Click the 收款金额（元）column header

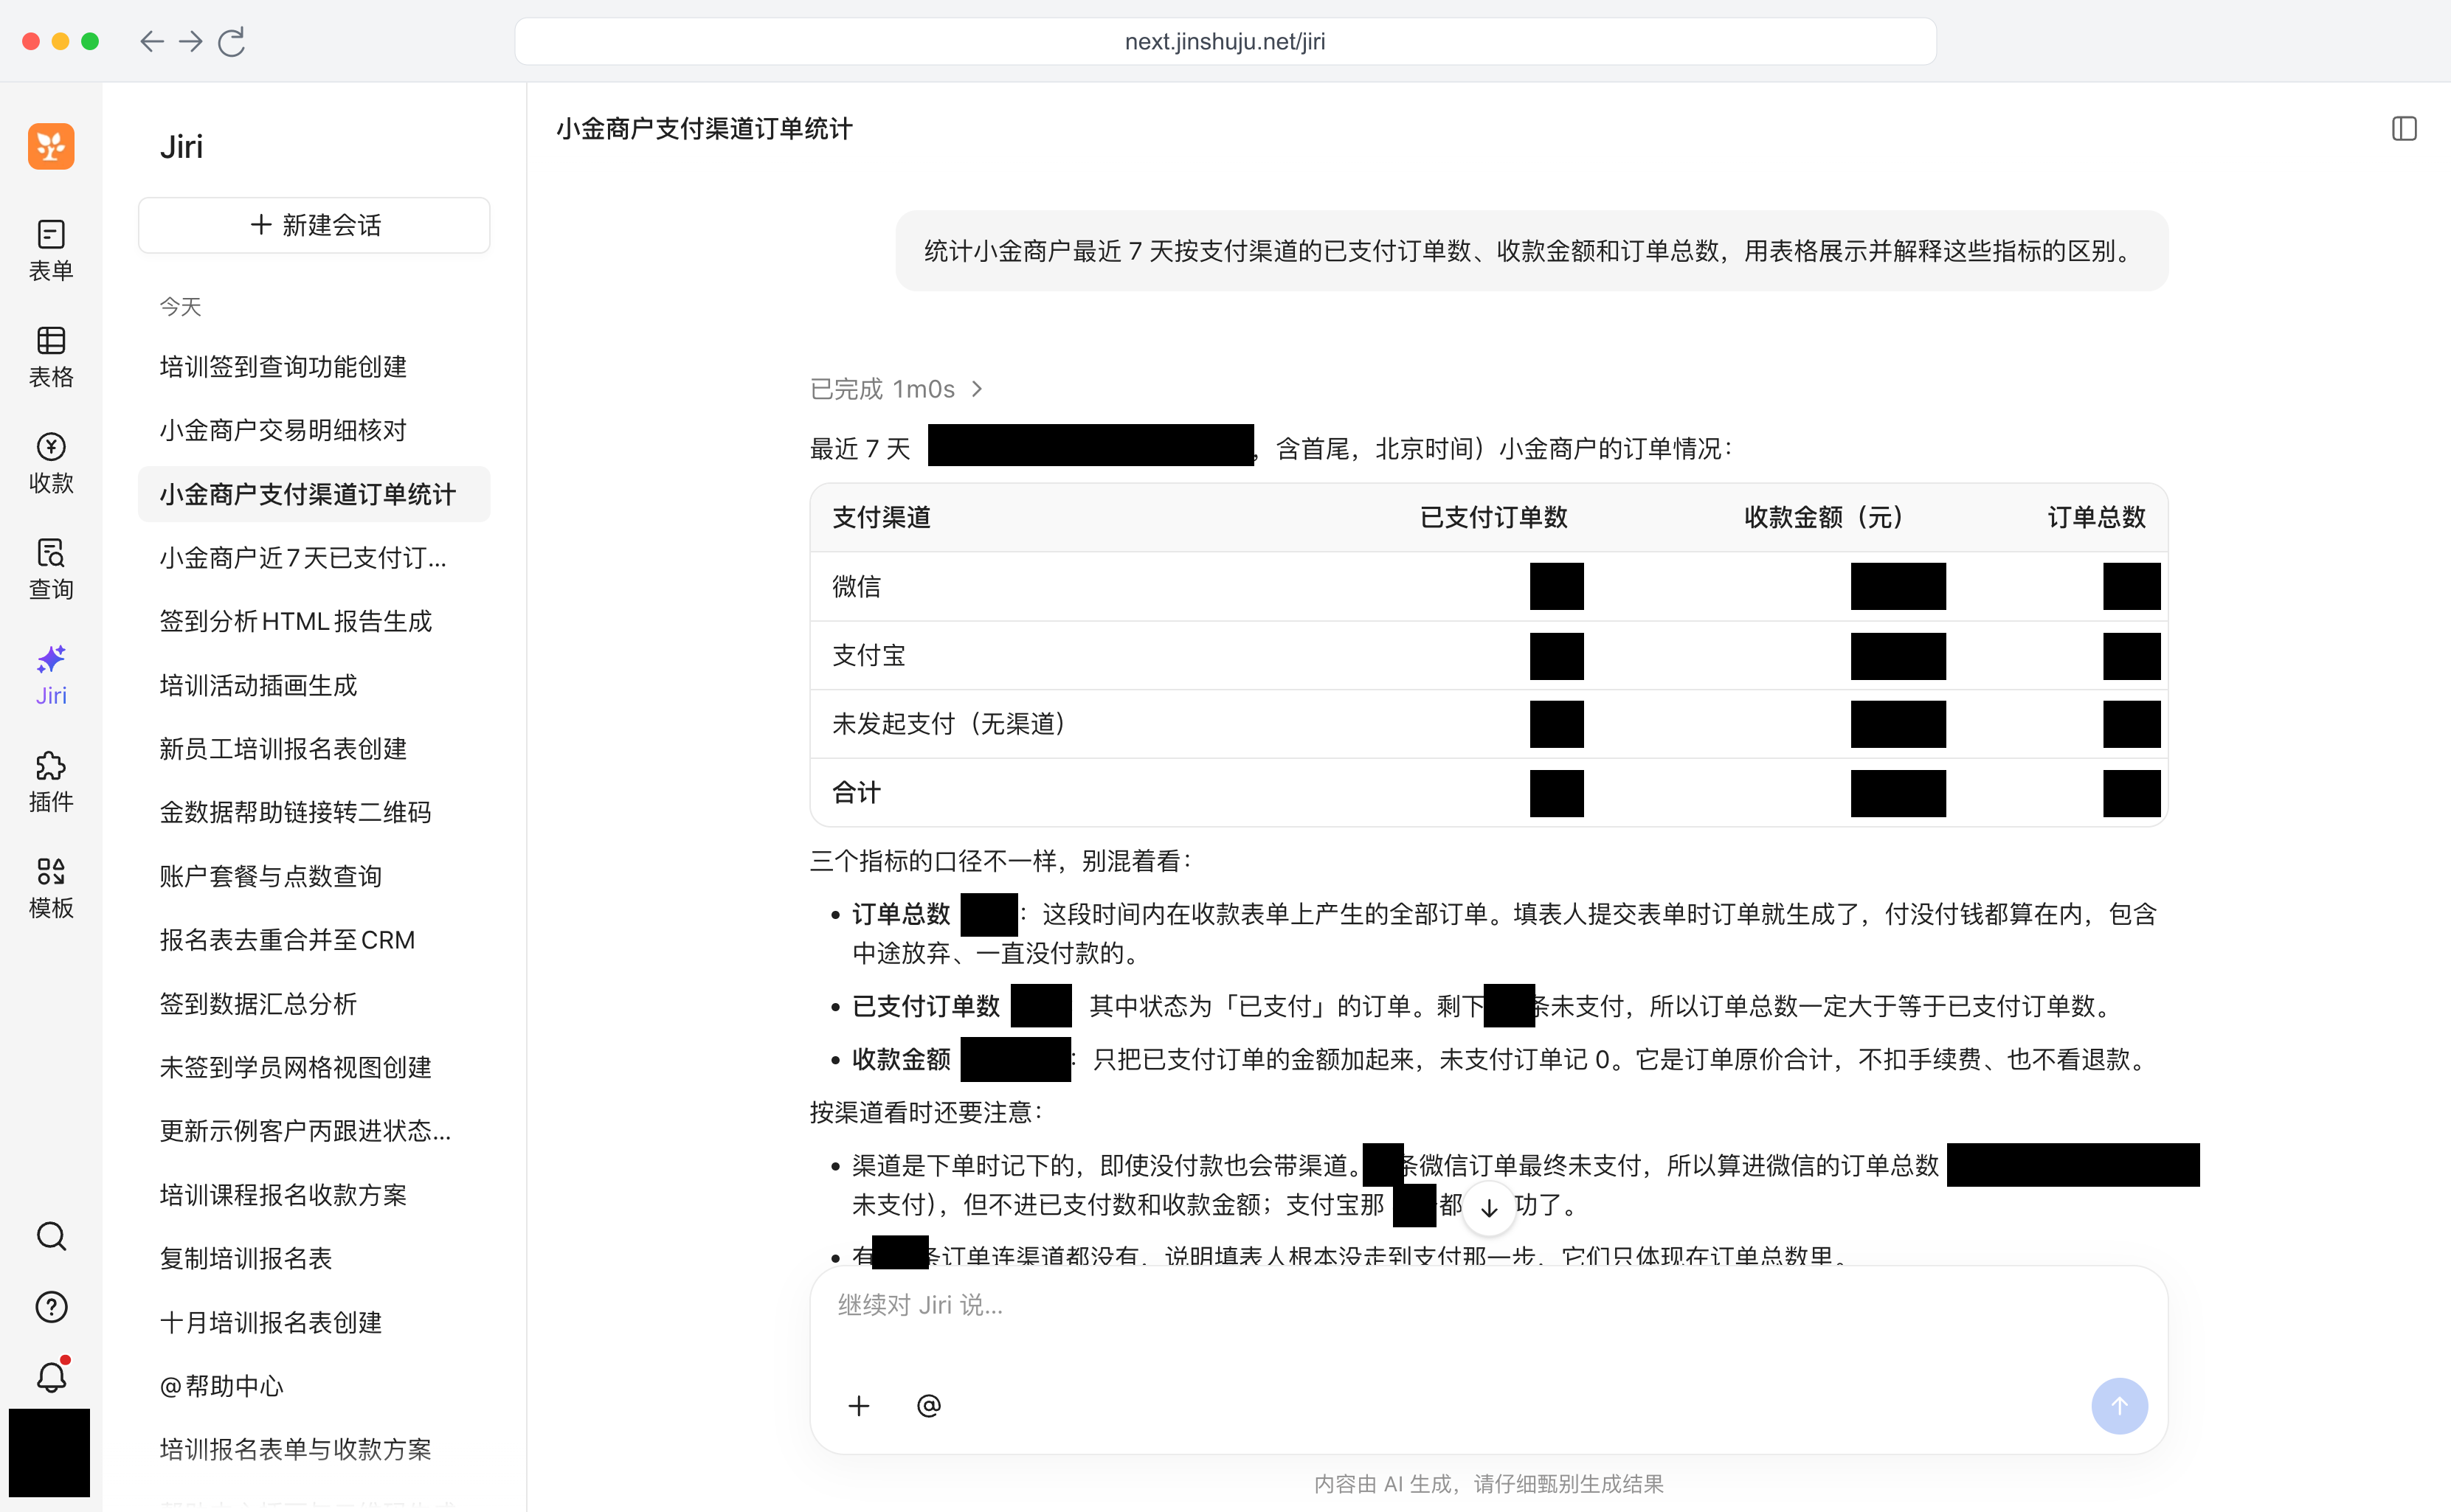pyautogui.click(x=1824, y=517)
